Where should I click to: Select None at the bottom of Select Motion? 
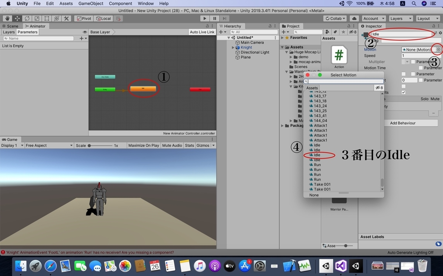click(314, 195)
